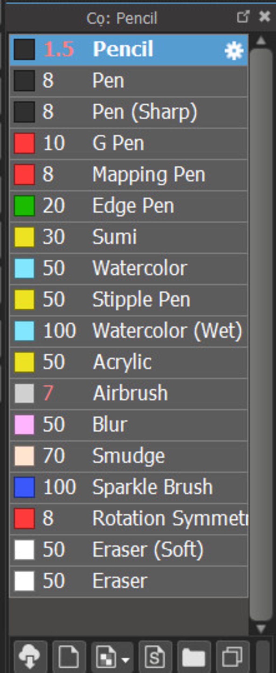
Task: Open Pencil brush settings gear
Action: 234,50
